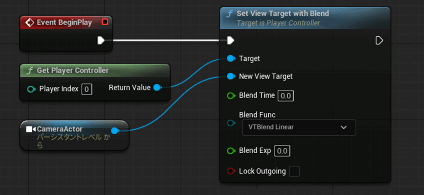Click the red delegate pin on Event BeginPlay

104,22
